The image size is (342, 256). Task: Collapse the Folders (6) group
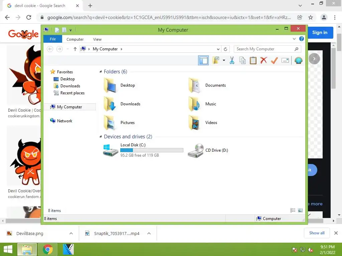pos(101,72)
